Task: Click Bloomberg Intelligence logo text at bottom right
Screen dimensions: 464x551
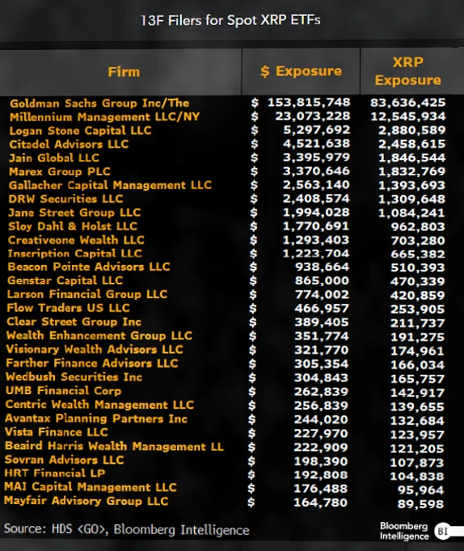Action: coord(404,531)
